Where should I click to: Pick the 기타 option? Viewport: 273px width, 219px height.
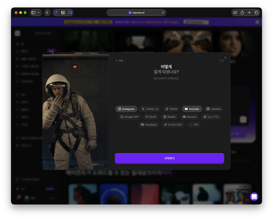(x=194, y=125)
